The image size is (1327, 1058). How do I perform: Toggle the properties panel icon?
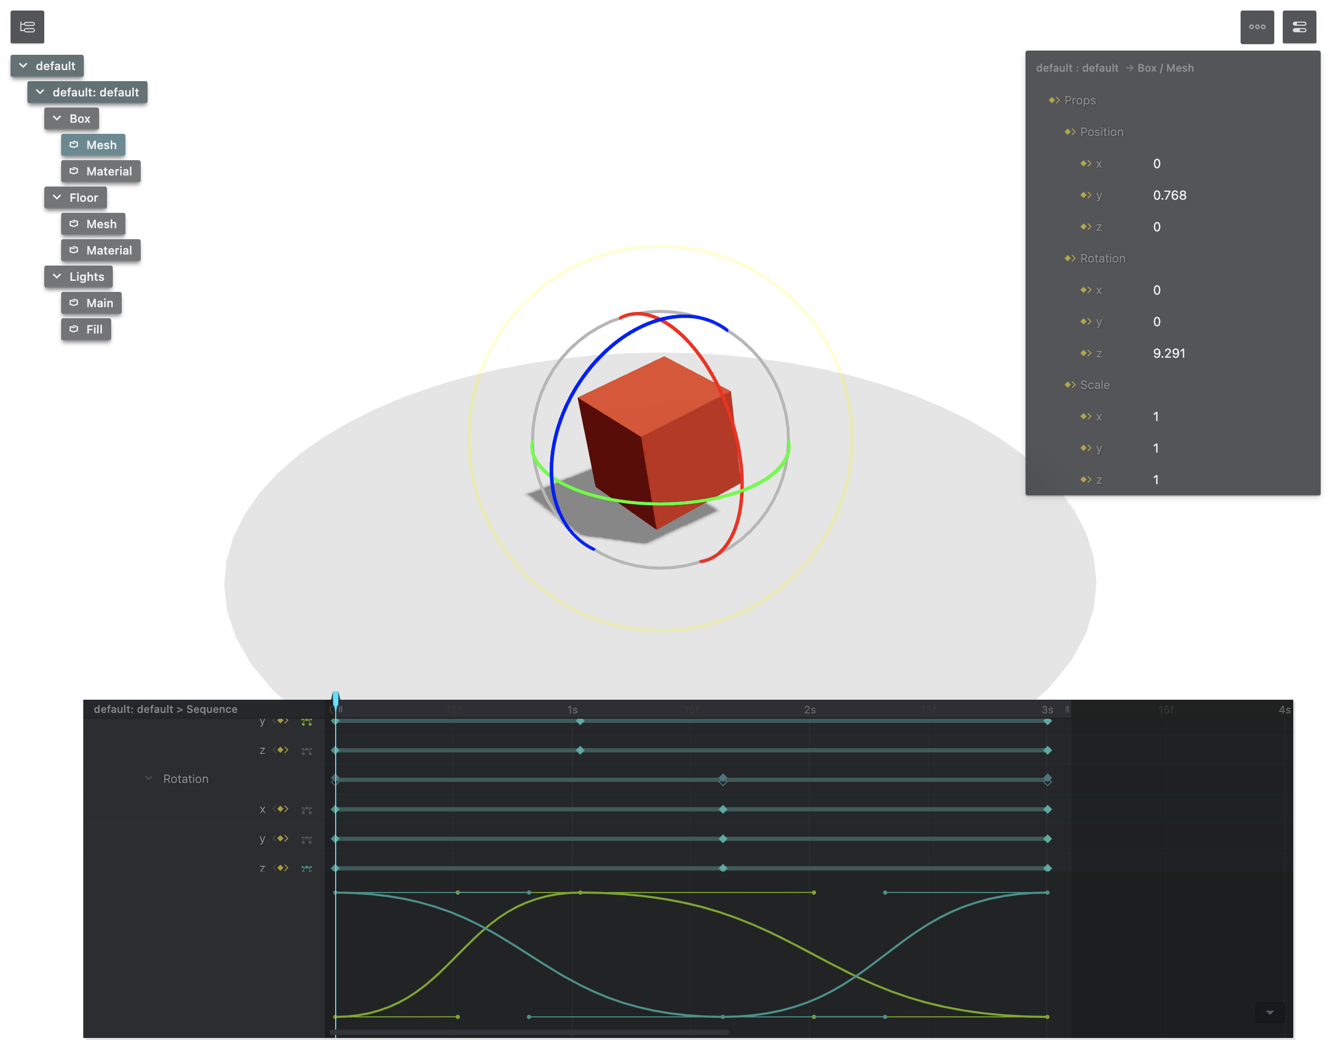click(x=1299, y=26)
